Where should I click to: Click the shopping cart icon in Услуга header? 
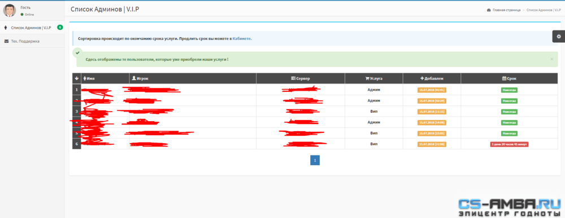[367, 78]
